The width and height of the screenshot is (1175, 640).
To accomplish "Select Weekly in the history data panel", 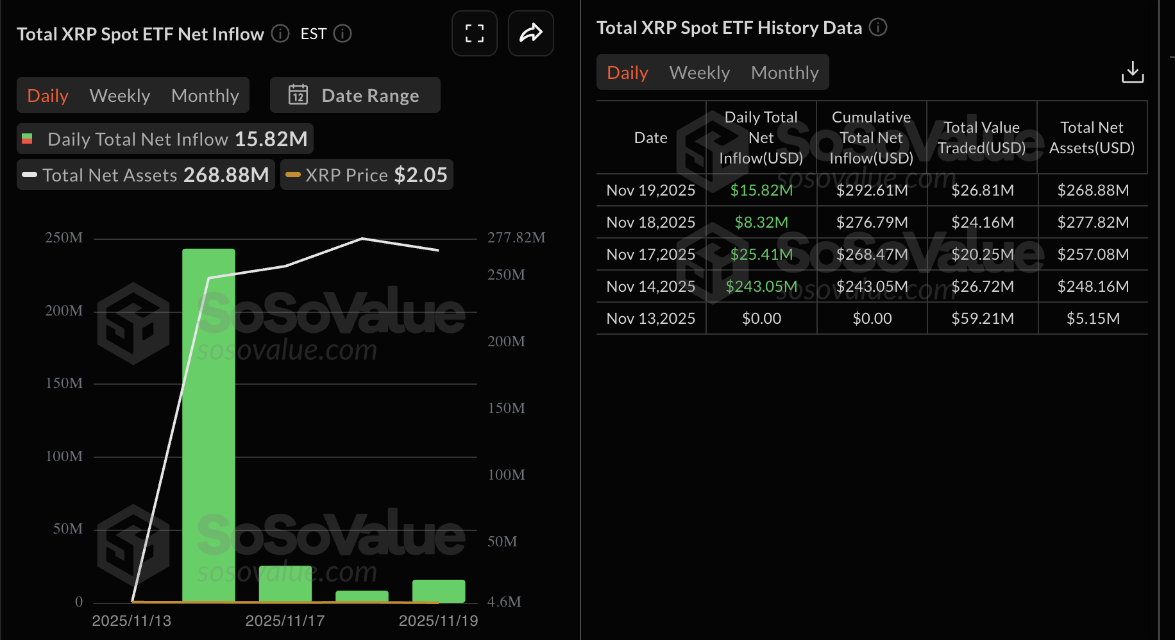I will [699, 72].
